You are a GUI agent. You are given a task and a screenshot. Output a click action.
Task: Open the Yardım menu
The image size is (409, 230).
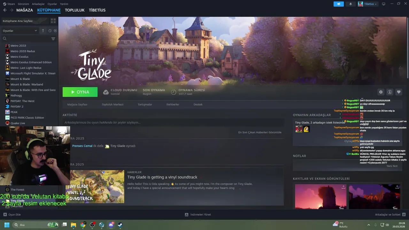(64, 4)
